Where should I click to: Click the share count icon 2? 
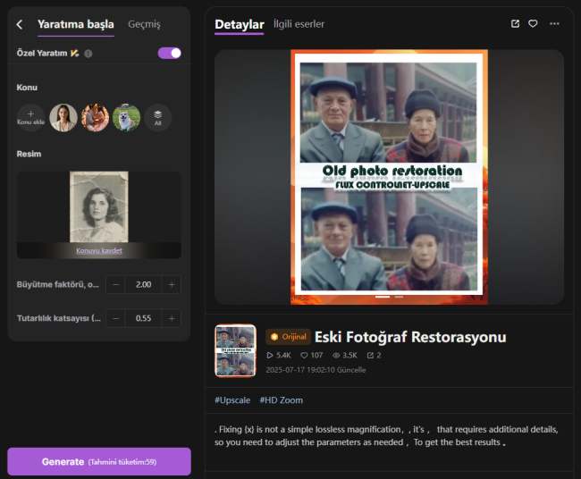[x=370, y=356]
